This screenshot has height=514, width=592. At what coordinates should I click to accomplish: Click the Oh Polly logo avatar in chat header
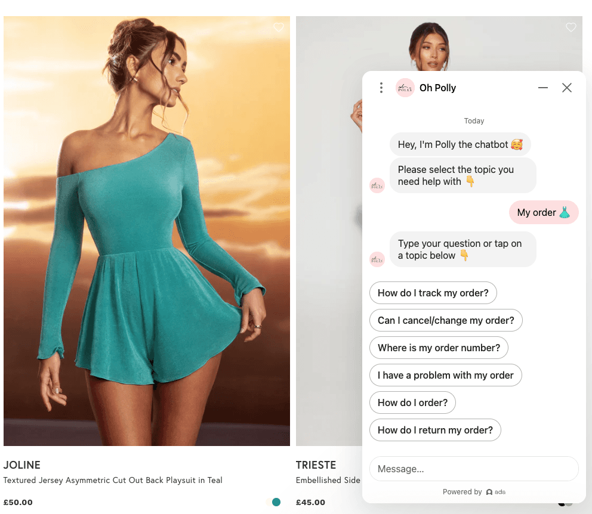[405, 88]
